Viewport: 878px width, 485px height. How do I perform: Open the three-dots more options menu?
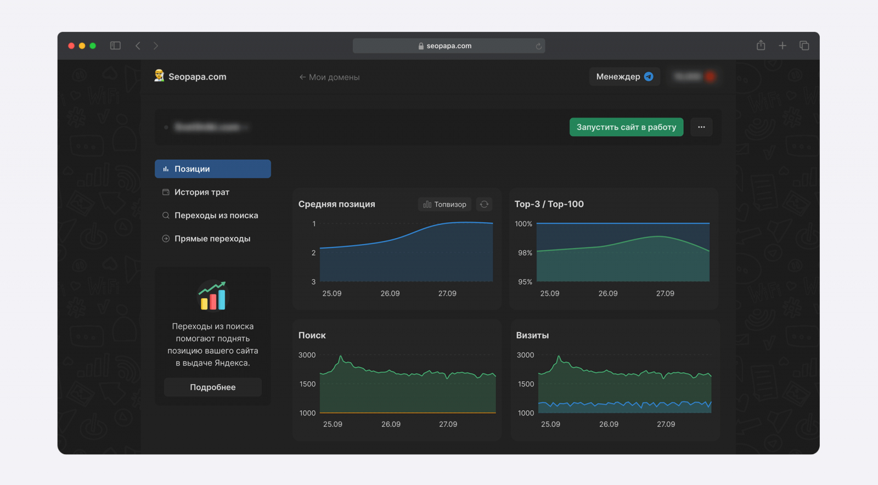point(701,127)
